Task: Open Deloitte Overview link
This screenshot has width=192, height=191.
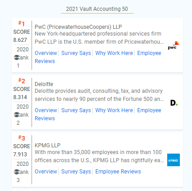Action: pyautogui.click(x=46, y=110)
